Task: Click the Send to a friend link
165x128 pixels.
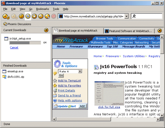Action: 69,95
